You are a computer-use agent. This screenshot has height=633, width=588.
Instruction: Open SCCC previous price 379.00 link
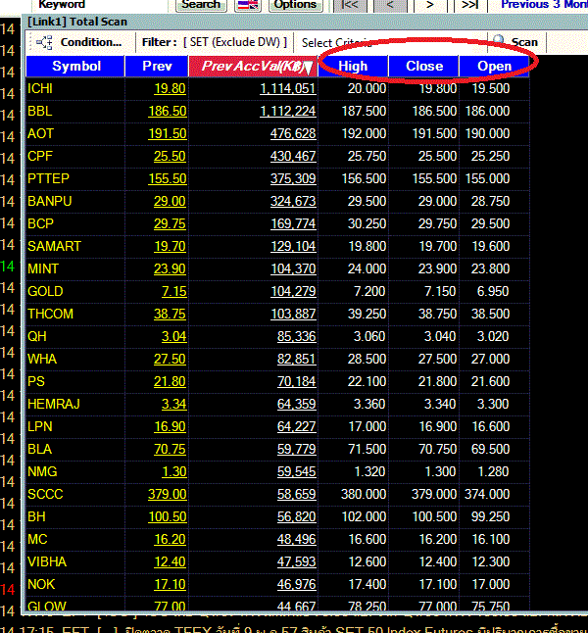point(168,495)
